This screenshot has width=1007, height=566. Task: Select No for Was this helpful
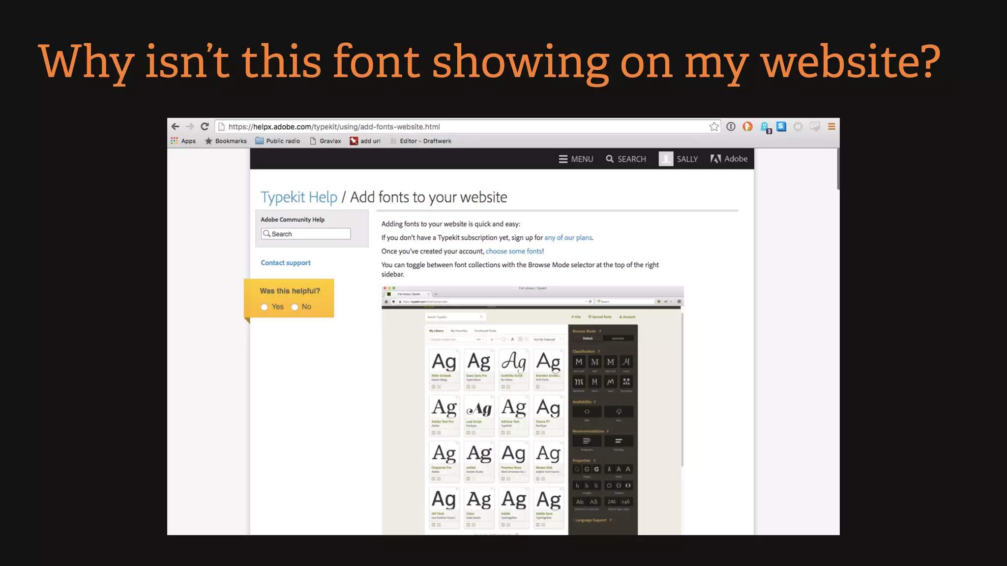(x=295, y=307)
